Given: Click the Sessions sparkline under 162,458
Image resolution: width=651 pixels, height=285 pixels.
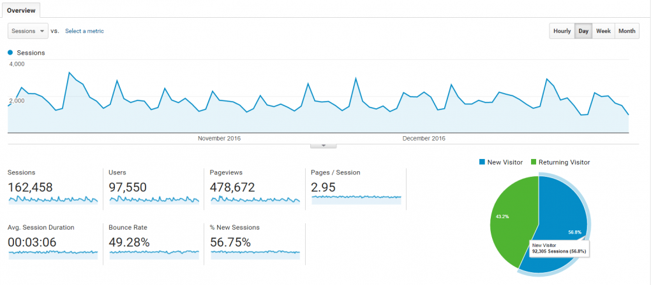Looking at the screenshot, I should coord(53,200).
